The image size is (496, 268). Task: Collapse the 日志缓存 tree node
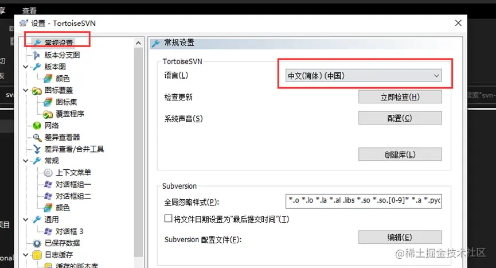click(x=26, y=255)
